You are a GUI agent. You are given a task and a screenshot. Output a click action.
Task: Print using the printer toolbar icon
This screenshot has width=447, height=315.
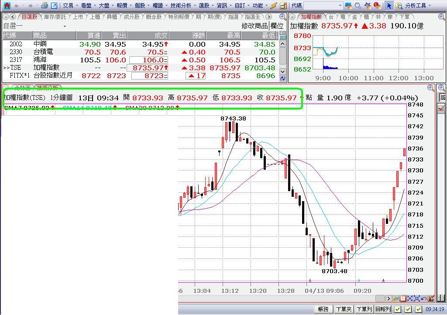(x=45, y=5)
